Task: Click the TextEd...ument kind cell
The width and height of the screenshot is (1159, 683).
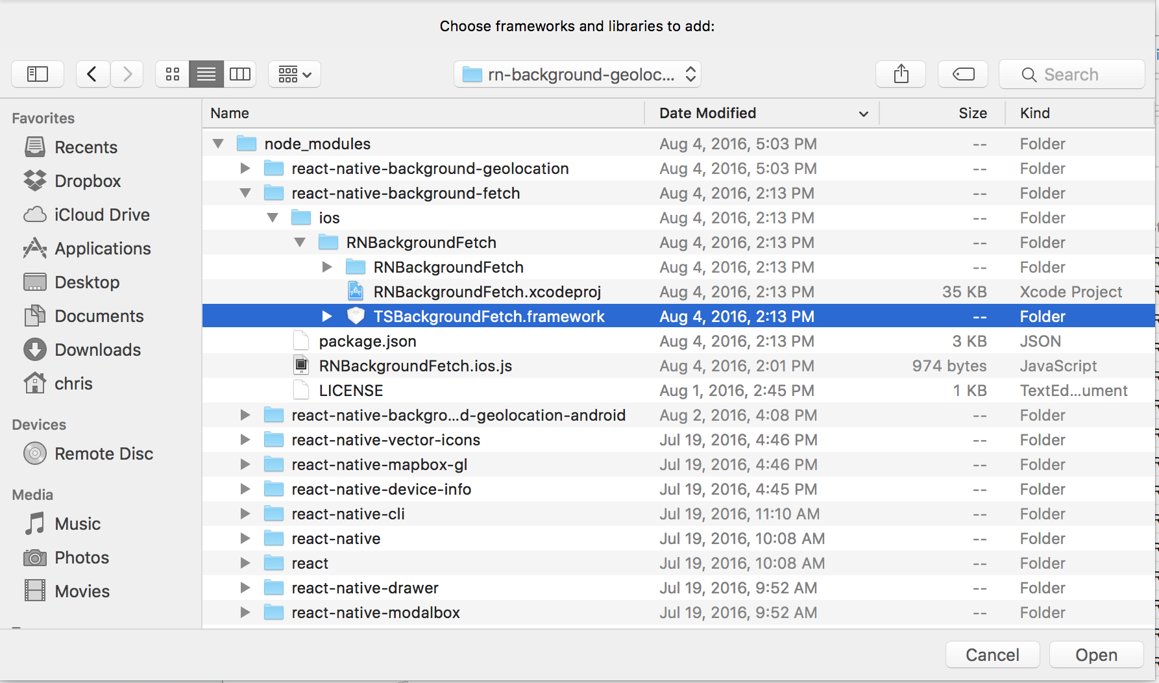Action: [x=1074, y=390]
